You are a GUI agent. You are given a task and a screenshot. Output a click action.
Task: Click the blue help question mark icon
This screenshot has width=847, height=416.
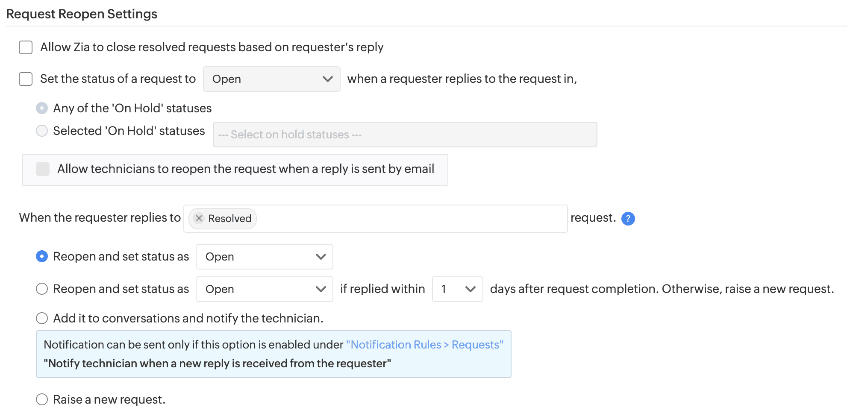coord(628,219)
